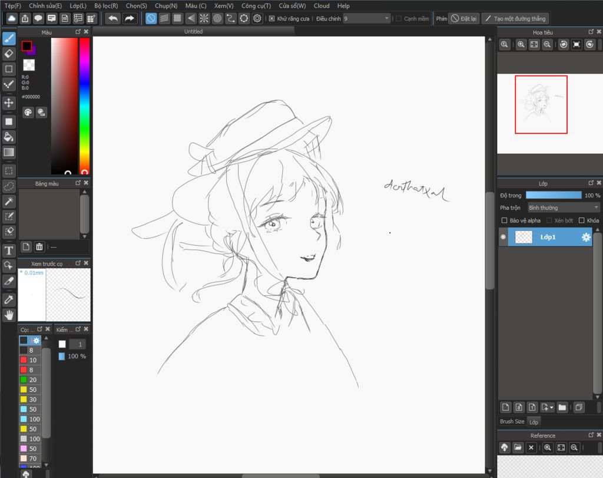Switch to the Untitled canvas tab

pyautogui.click(x=193, y=32)
